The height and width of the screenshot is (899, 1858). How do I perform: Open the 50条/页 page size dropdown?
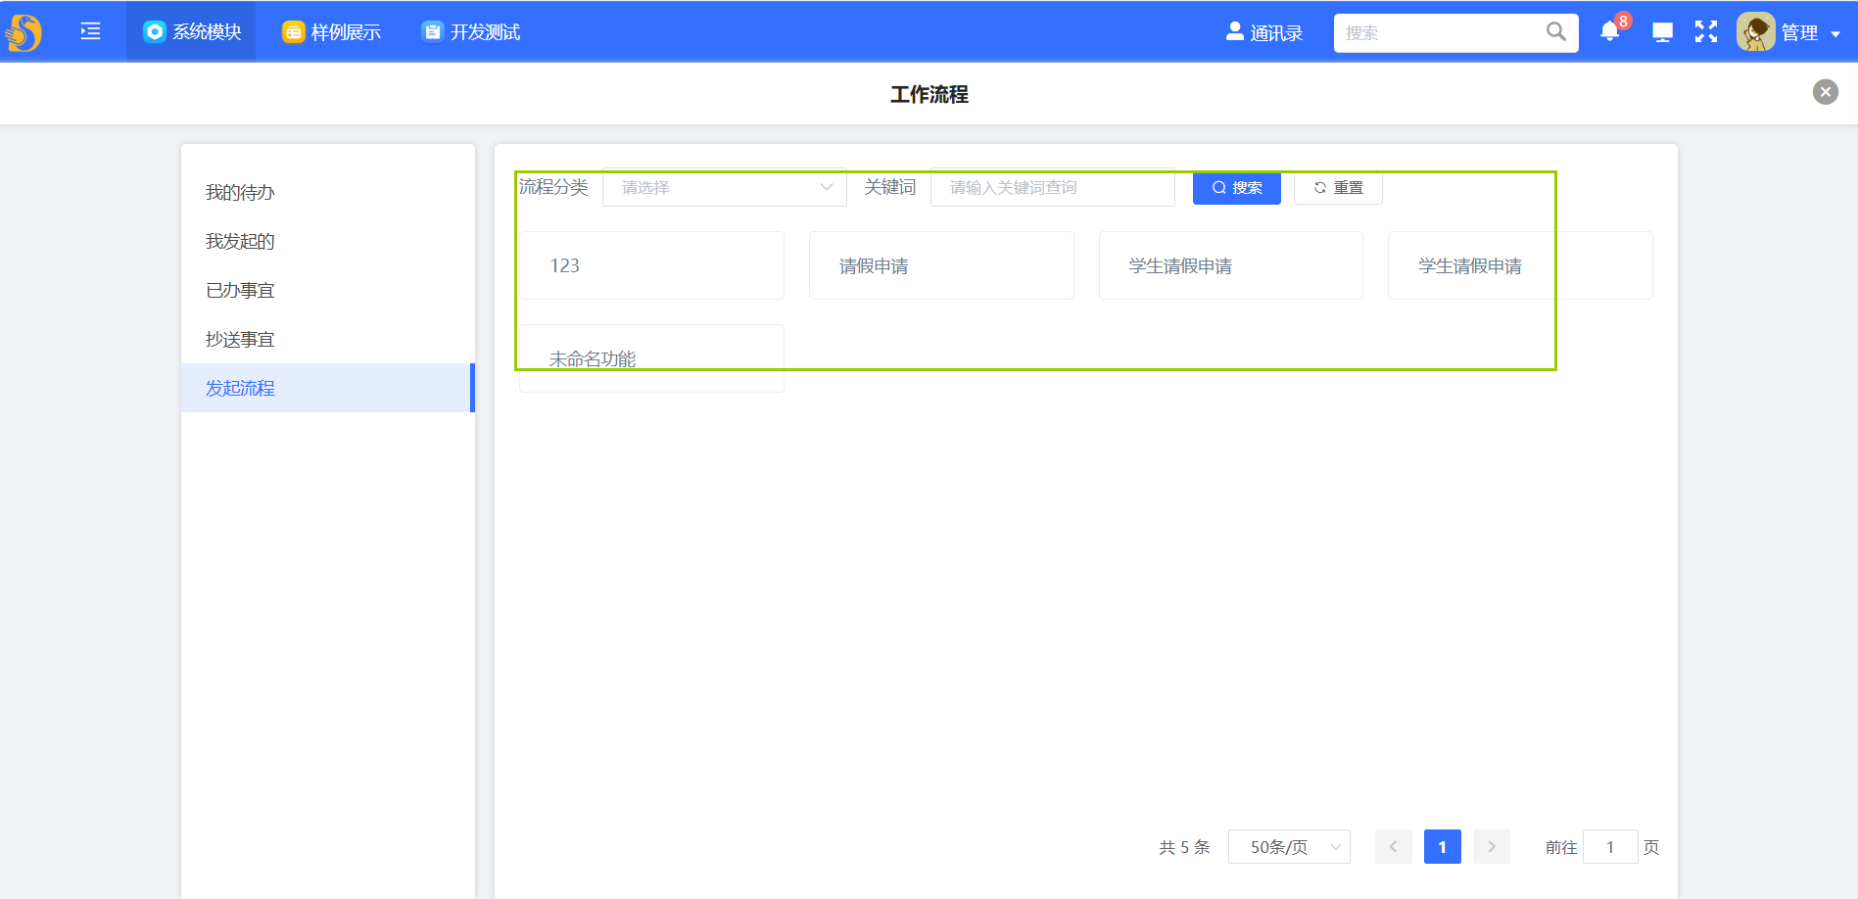click(x=1289, y=847)
